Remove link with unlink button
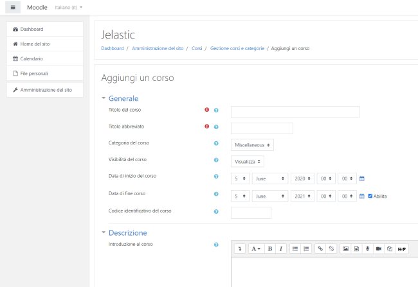Image resolution: width=418 pixels, height=287 pixels. coord(331,248)
